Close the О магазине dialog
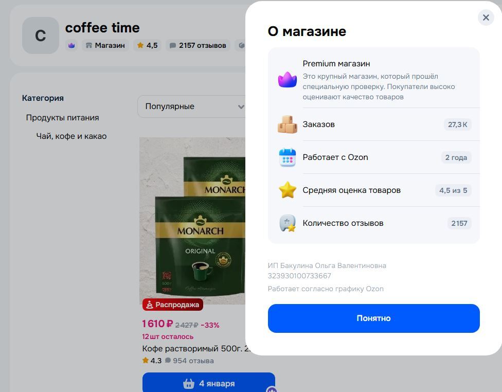502x392 pixels. (486, 17)
